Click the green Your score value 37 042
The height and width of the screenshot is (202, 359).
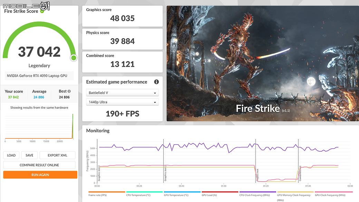point(13,97)
